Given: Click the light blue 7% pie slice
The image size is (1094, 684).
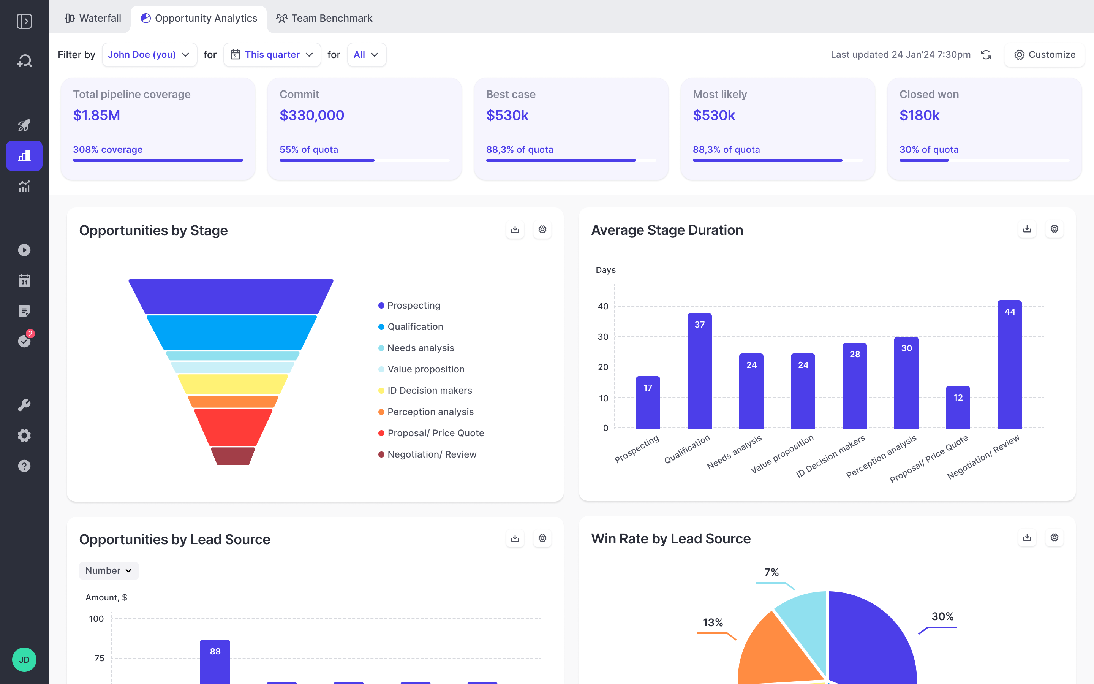Looking at the screenshot, I should pyautogui.click(x=807, y=627).
